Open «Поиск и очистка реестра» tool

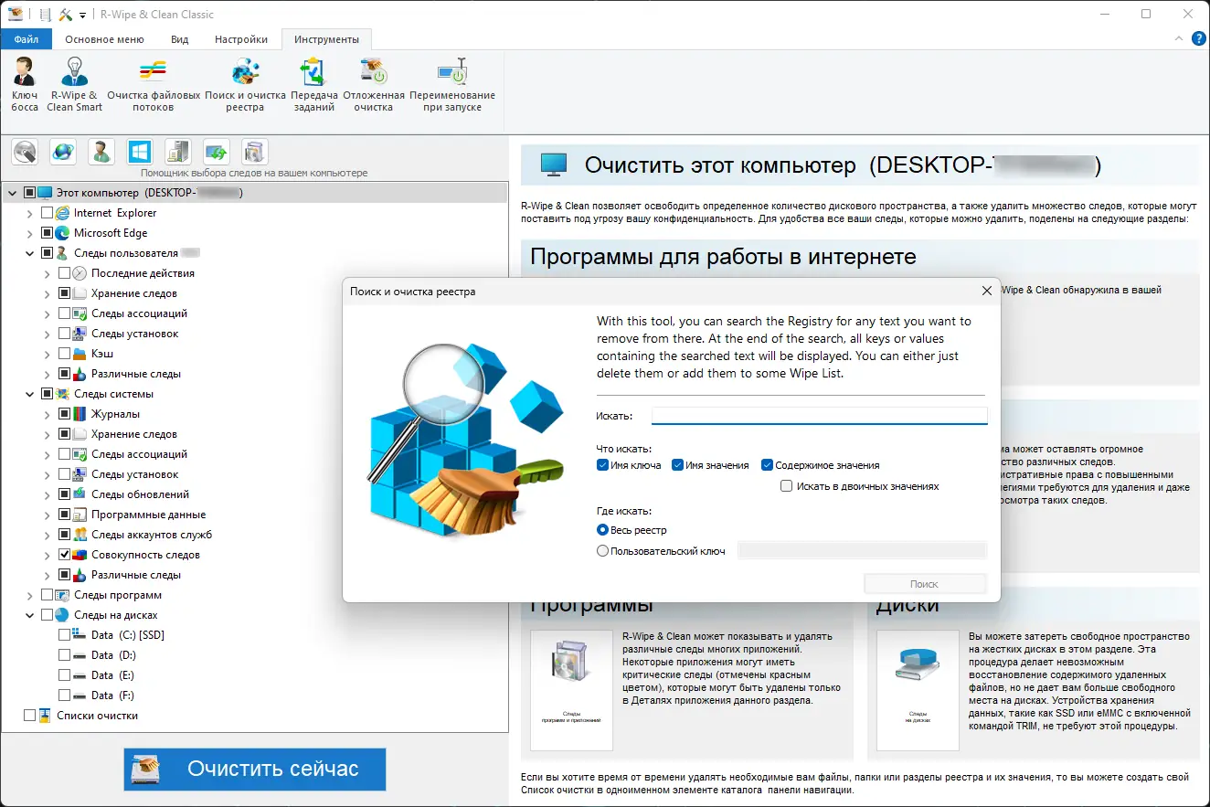[x=242, y=84]
